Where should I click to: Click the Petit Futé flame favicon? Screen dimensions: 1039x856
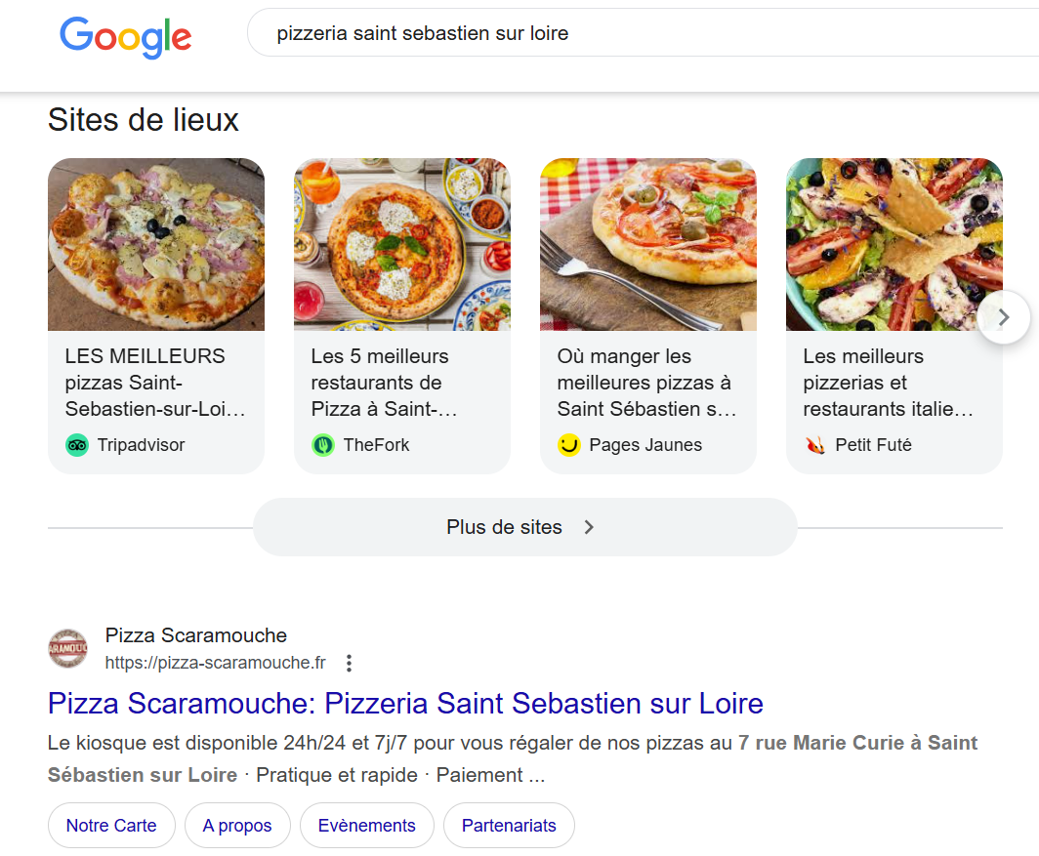[813, 444]
